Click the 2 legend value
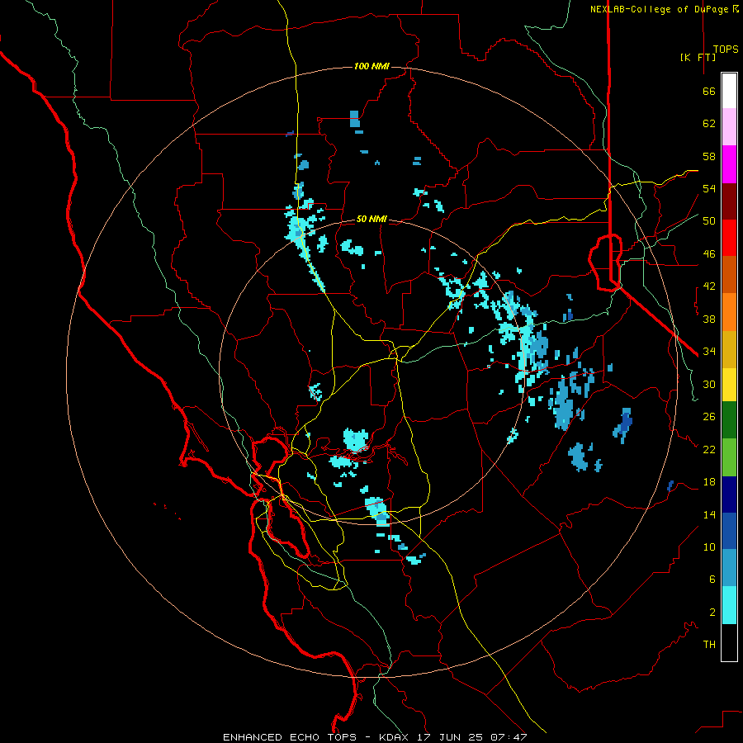The height and width of the screenshot is (743, 743). [712, 613]
